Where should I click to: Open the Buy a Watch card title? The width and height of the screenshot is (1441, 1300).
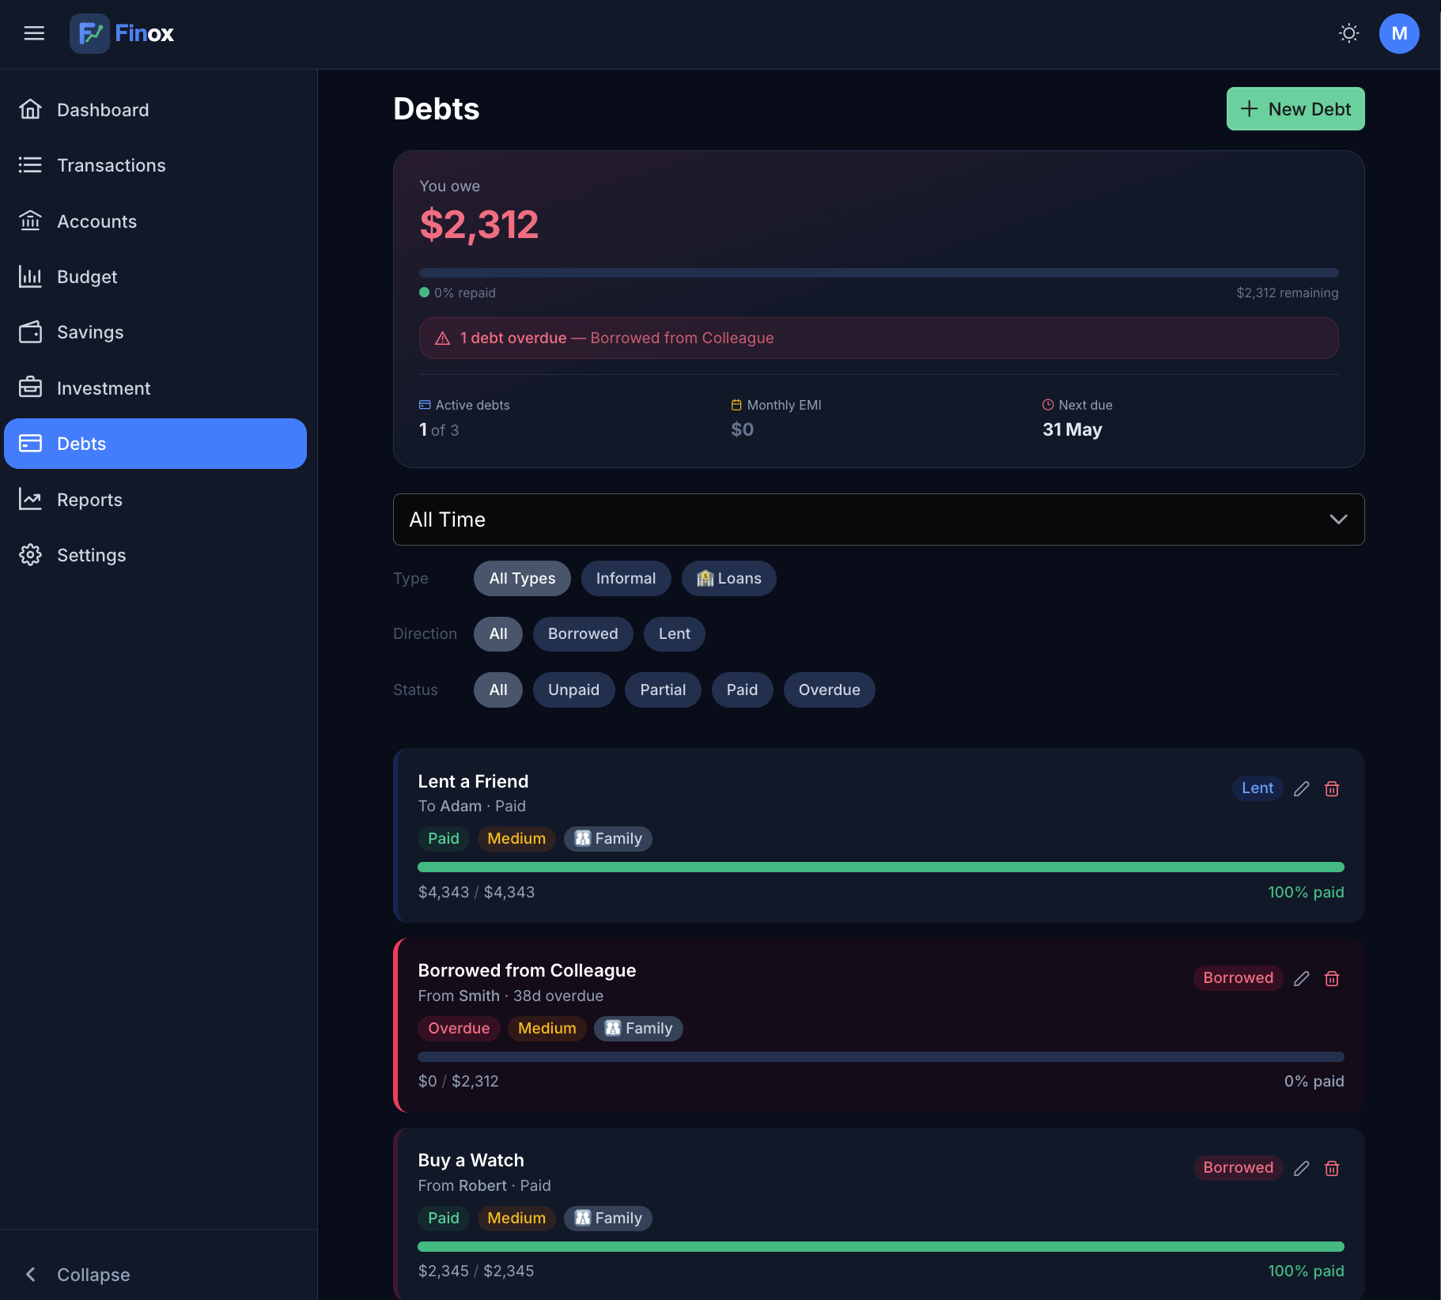coord(471,1160)
